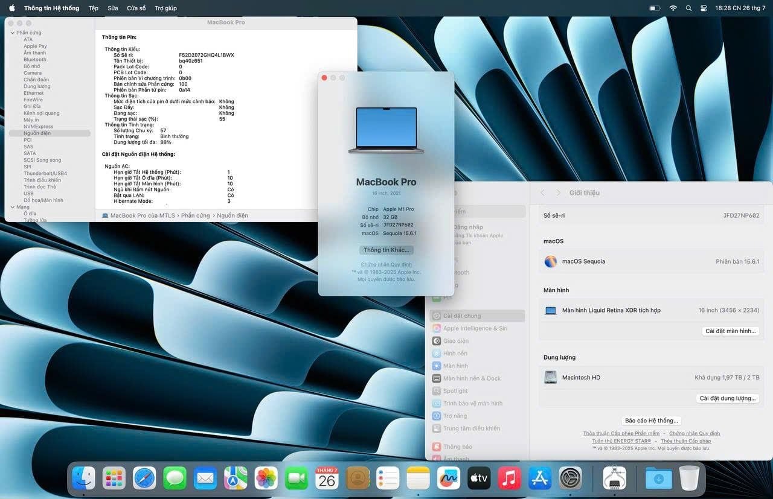Image resolution: width=773 pixels, height=499 pixels.
Task: Open Contacts from the Dock
Action: click(358, 478)
